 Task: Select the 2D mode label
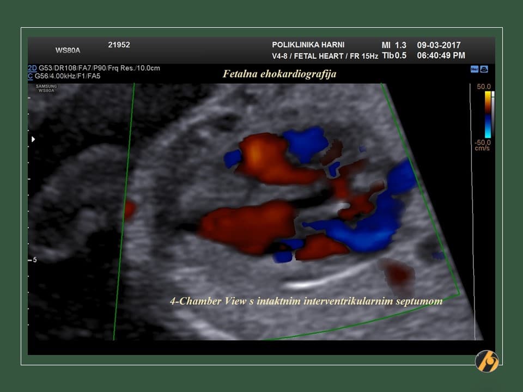pos(32,68)
